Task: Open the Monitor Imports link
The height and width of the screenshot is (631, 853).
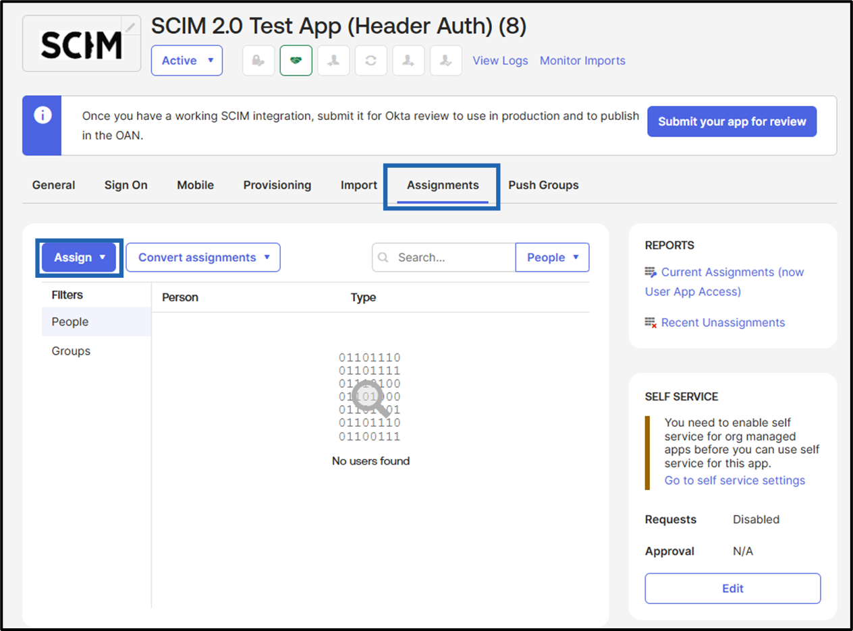Action: coord(582,61)
